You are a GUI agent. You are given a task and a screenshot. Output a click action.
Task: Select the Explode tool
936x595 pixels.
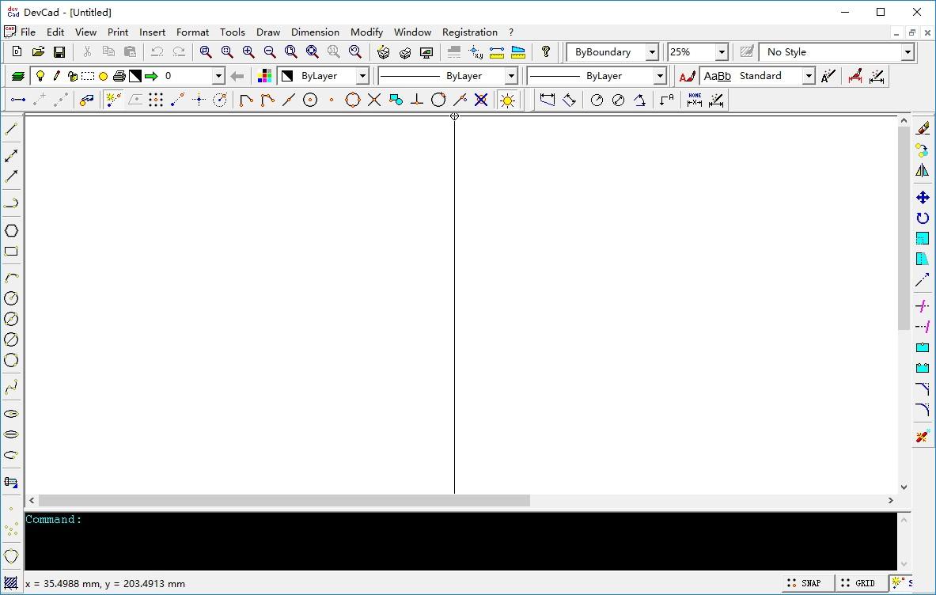(x=923, y=436)
